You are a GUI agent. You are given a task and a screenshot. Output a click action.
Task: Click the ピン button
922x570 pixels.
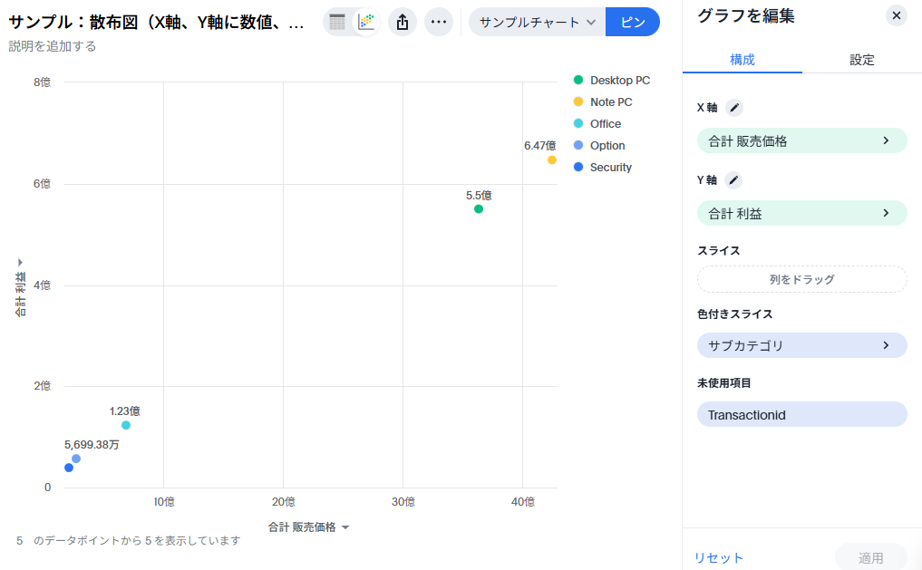tap(632, 22)
